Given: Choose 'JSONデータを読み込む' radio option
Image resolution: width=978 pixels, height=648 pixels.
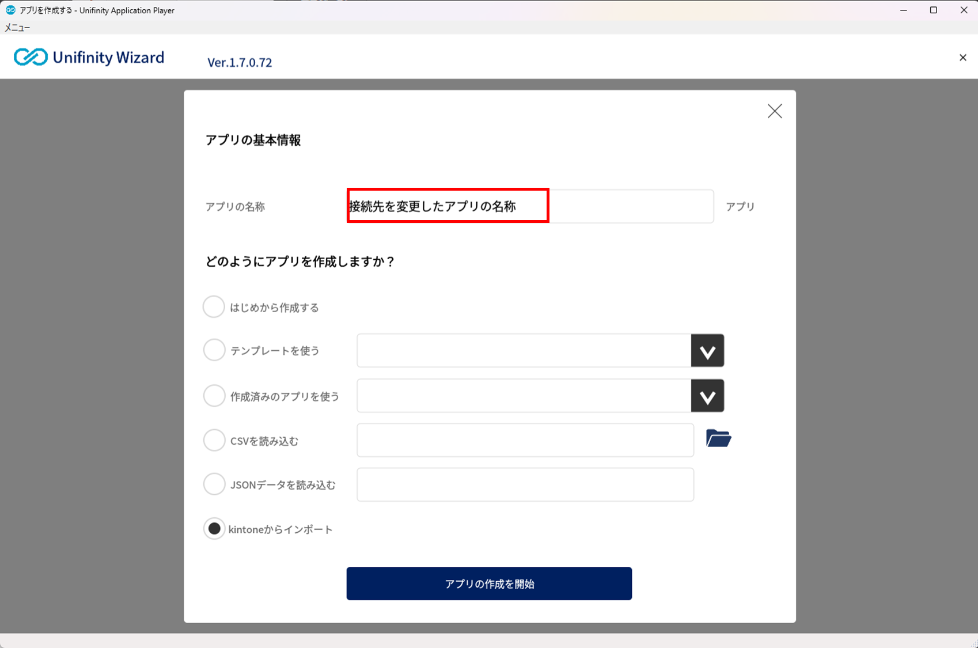Looking at the screenshot, I should tap(214, 484).
